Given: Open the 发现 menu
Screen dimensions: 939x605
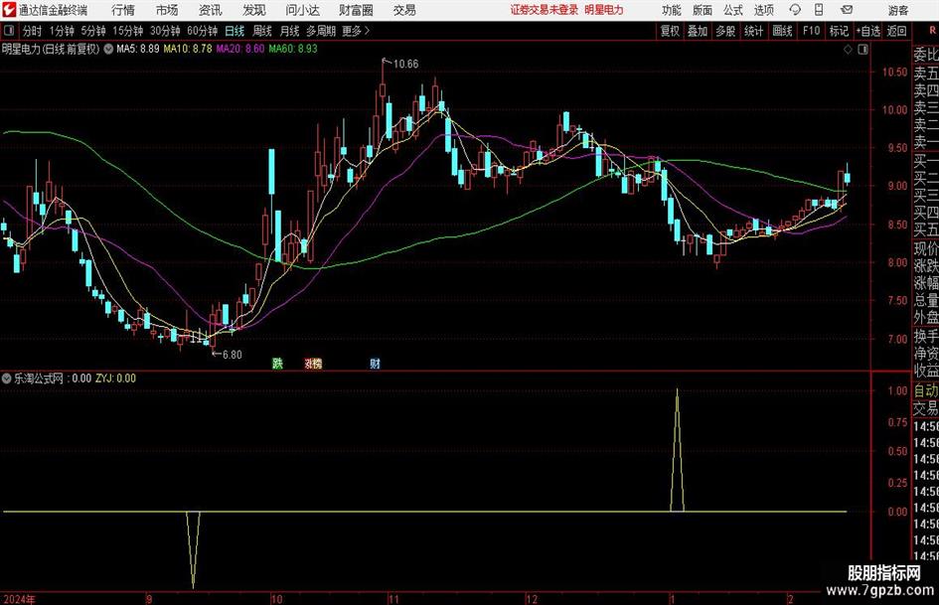Looking at the screenshot, I should 254,10.
